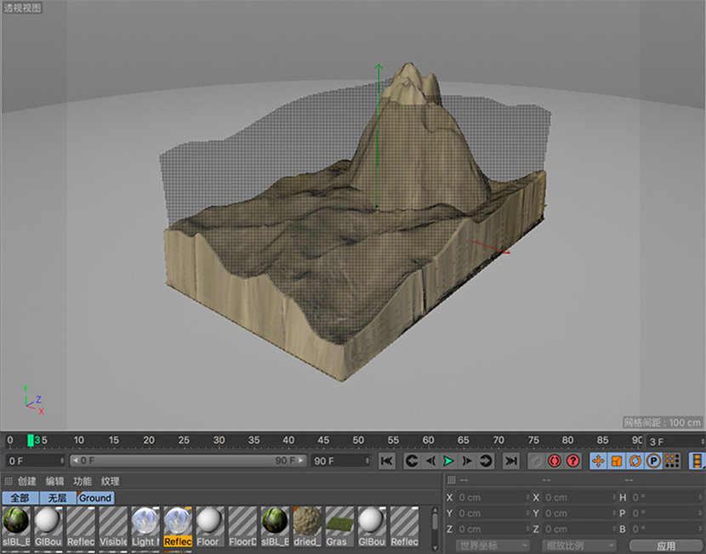Click the Play forward button
This screenshot has width=706, height=554.
coord(448,461)
